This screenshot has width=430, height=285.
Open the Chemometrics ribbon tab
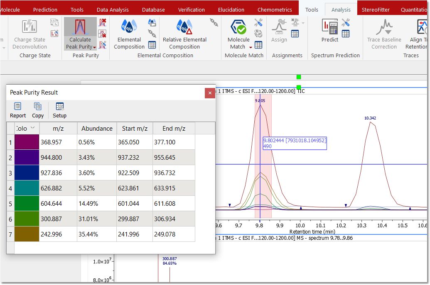[x=275, y=10]
